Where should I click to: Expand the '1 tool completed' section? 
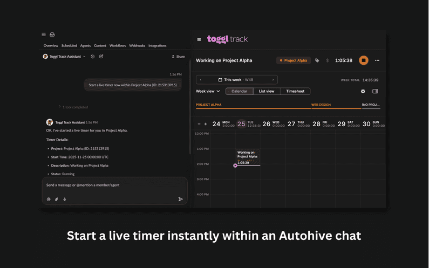pos(73,107)
